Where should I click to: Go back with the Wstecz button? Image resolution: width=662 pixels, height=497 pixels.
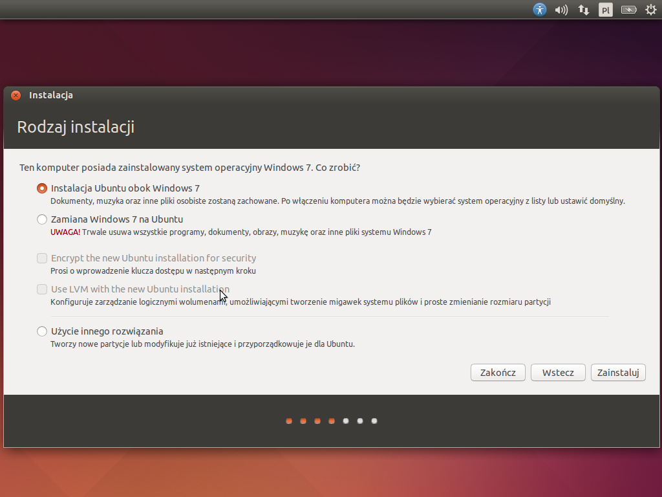pos(558,373)
